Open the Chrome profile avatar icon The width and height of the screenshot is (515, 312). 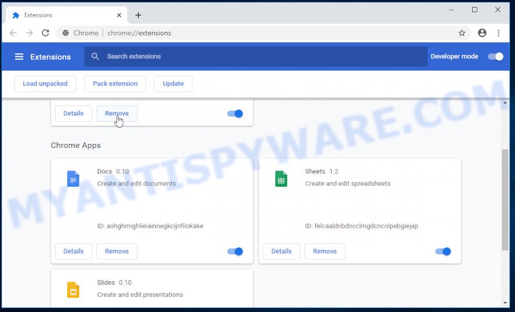click(x=482, y=33)
